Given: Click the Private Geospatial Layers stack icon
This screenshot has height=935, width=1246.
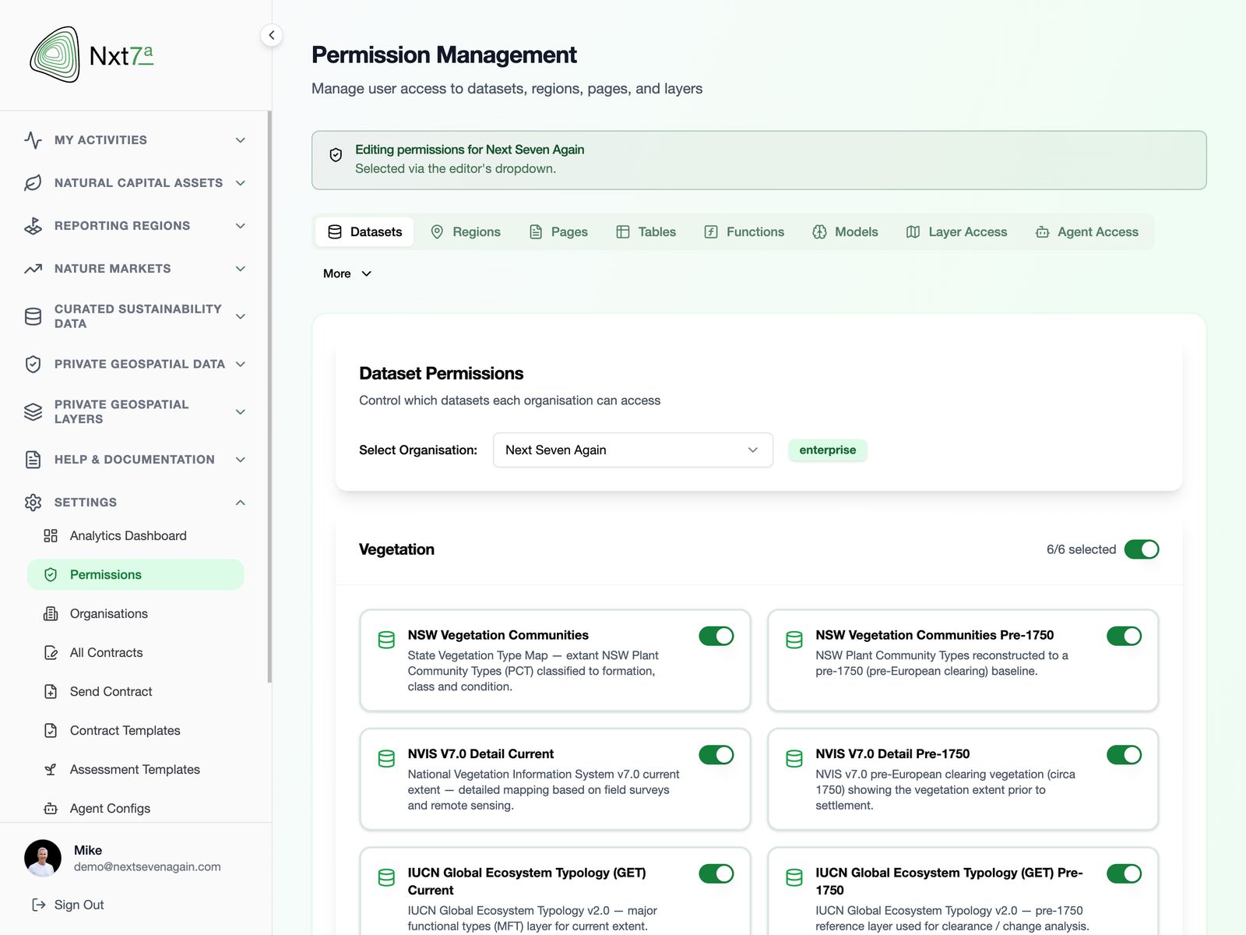Looking at the screenshot, I should (x=33, y=411).
